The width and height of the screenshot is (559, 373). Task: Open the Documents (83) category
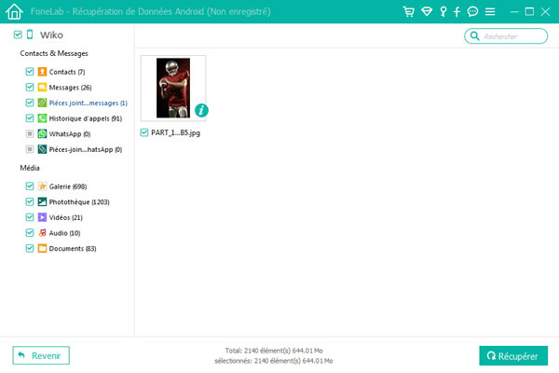coord(73,248)
